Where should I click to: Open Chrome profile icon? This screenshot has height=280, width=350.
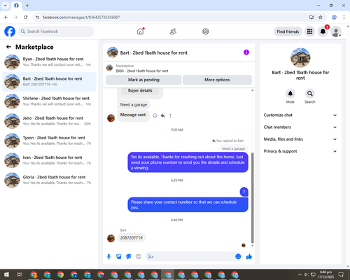pyautogui.click(x=334, y=17)
